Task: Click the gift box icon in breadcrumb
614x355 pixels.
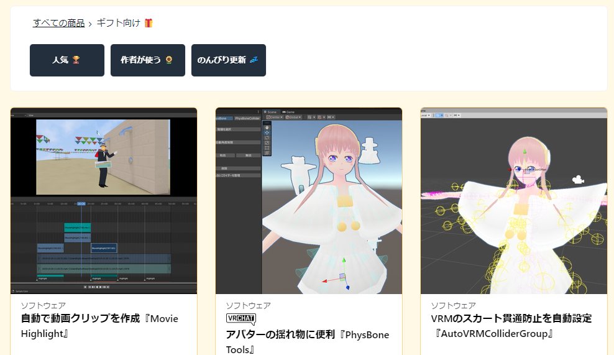Action: click(149, 23)
